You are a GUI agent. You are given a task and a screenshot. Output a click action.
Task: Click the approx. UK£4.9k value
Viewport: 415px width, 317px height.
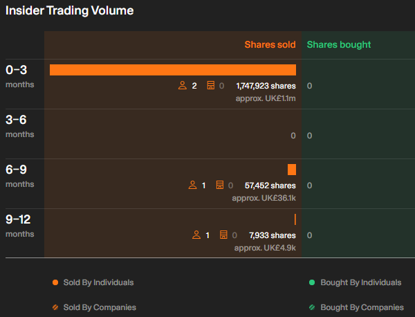click(265, 248)
